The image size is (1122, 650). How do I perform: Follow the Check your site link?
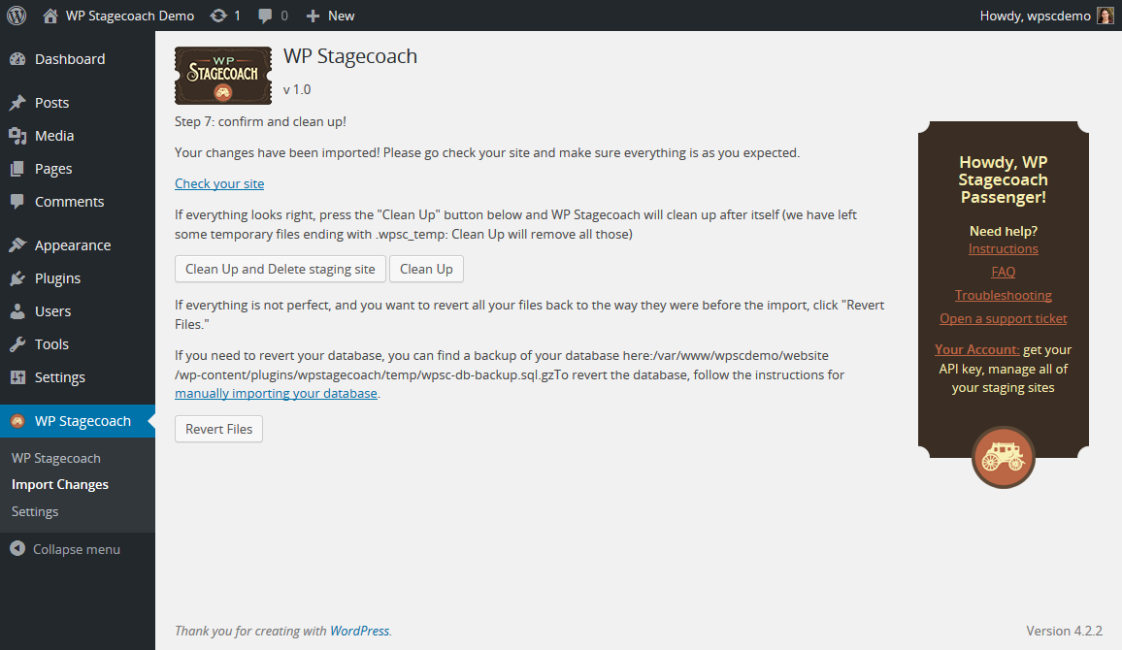click(219, 183)
